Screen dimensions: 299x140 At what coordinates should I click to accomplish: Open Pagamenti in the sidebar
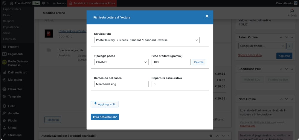15,54
